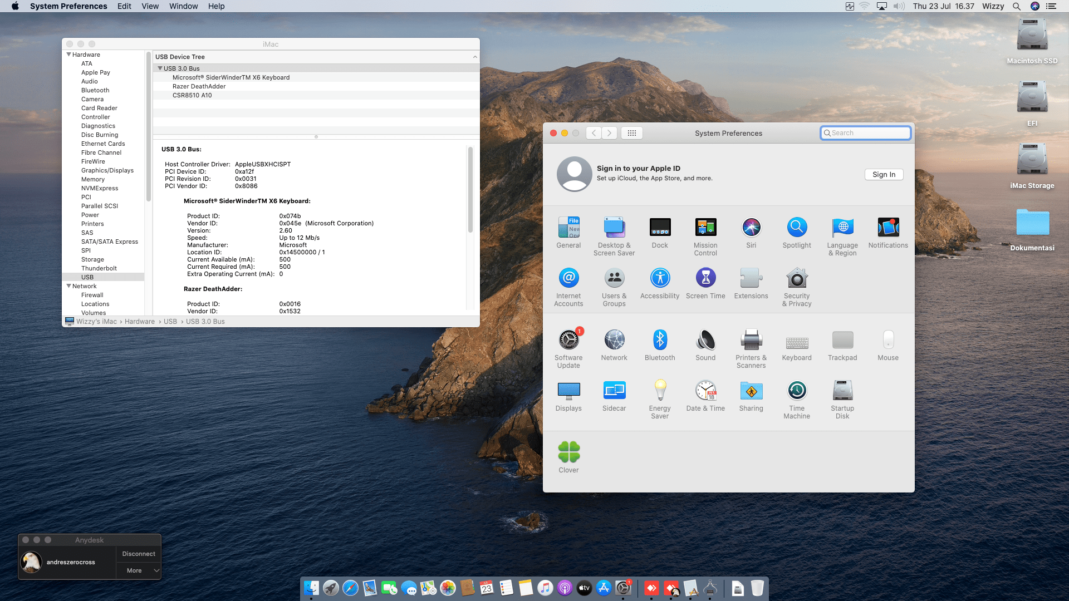Open the Displays preference pane

[x=568, y=396]
